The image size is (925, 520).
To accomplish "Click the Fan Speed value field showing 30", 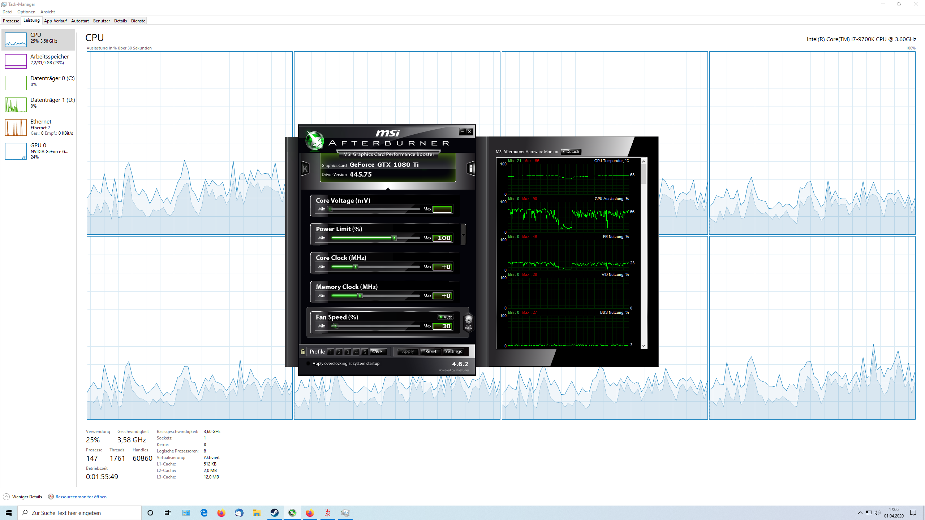I will tap(443, 326).
